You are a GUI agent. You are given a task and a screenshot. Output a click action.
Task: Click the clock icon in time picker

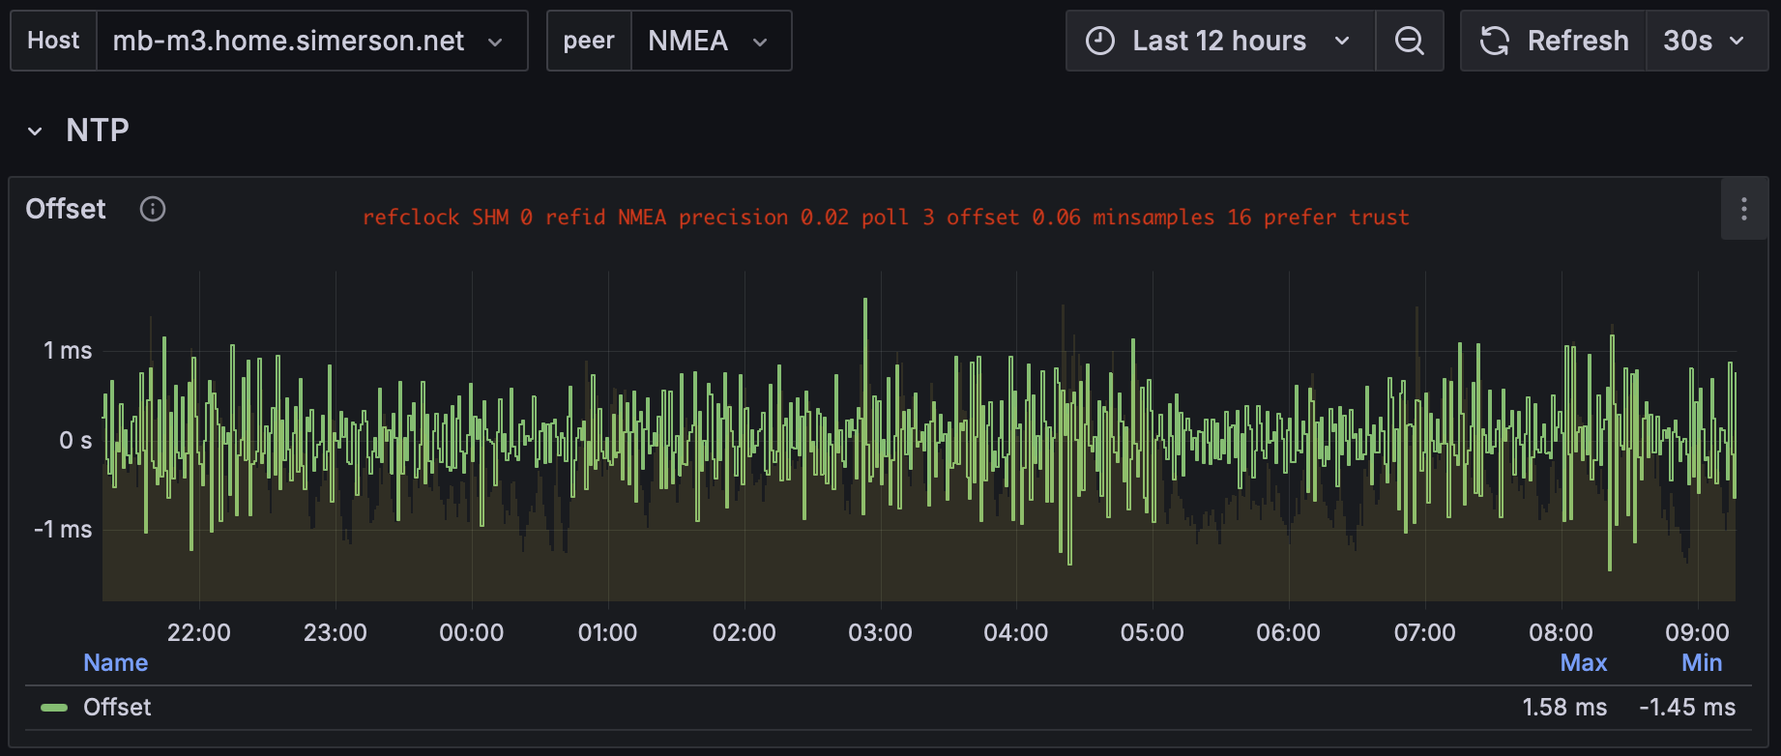1100,41
